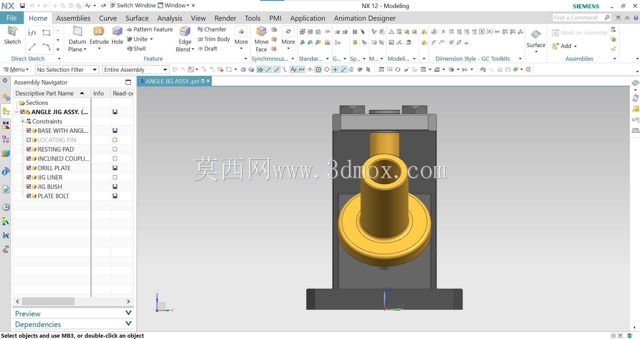This screenshot has height=339, width=640.
Task: Open the No Selection Filter dropdown
Action: point(67,69)
